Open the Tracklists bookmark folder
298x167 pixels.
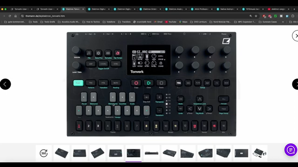pos(124,22)
